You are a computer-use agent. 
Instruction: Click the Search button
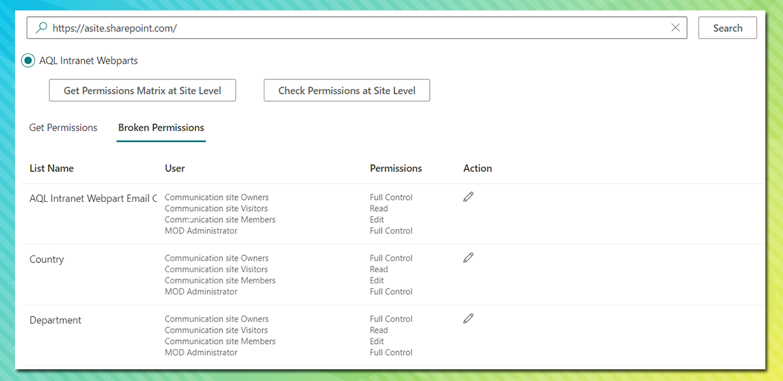tap(728, 28)
